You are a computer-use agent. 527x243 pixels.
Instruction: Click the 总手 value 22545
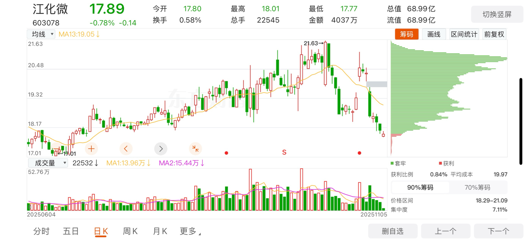coord(268,20)
